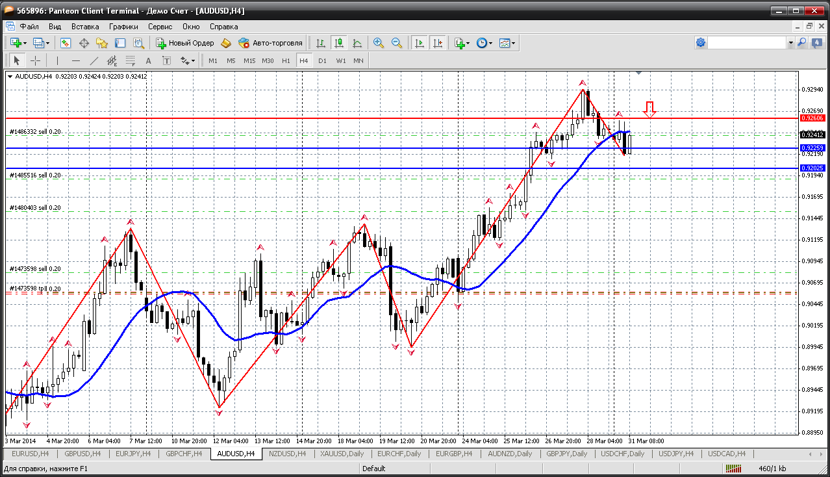The height and width of the screenshot is (477, 830).
Task: Toggle chart shift button
Action: (438, 43)
